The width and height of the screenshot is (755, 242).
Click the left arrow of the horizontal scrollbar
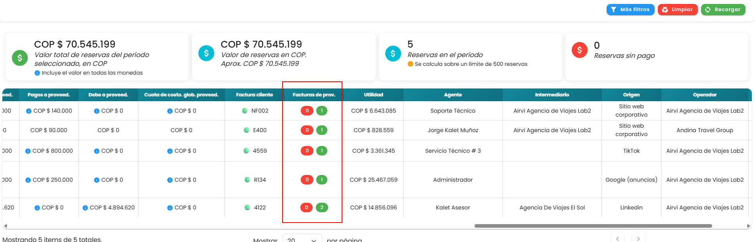coord(6,226)
